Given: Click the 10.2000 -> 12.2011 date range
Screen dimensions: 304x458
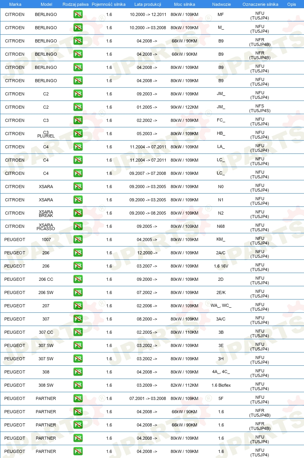Looking at the screenshot, I should pos(148,14).
